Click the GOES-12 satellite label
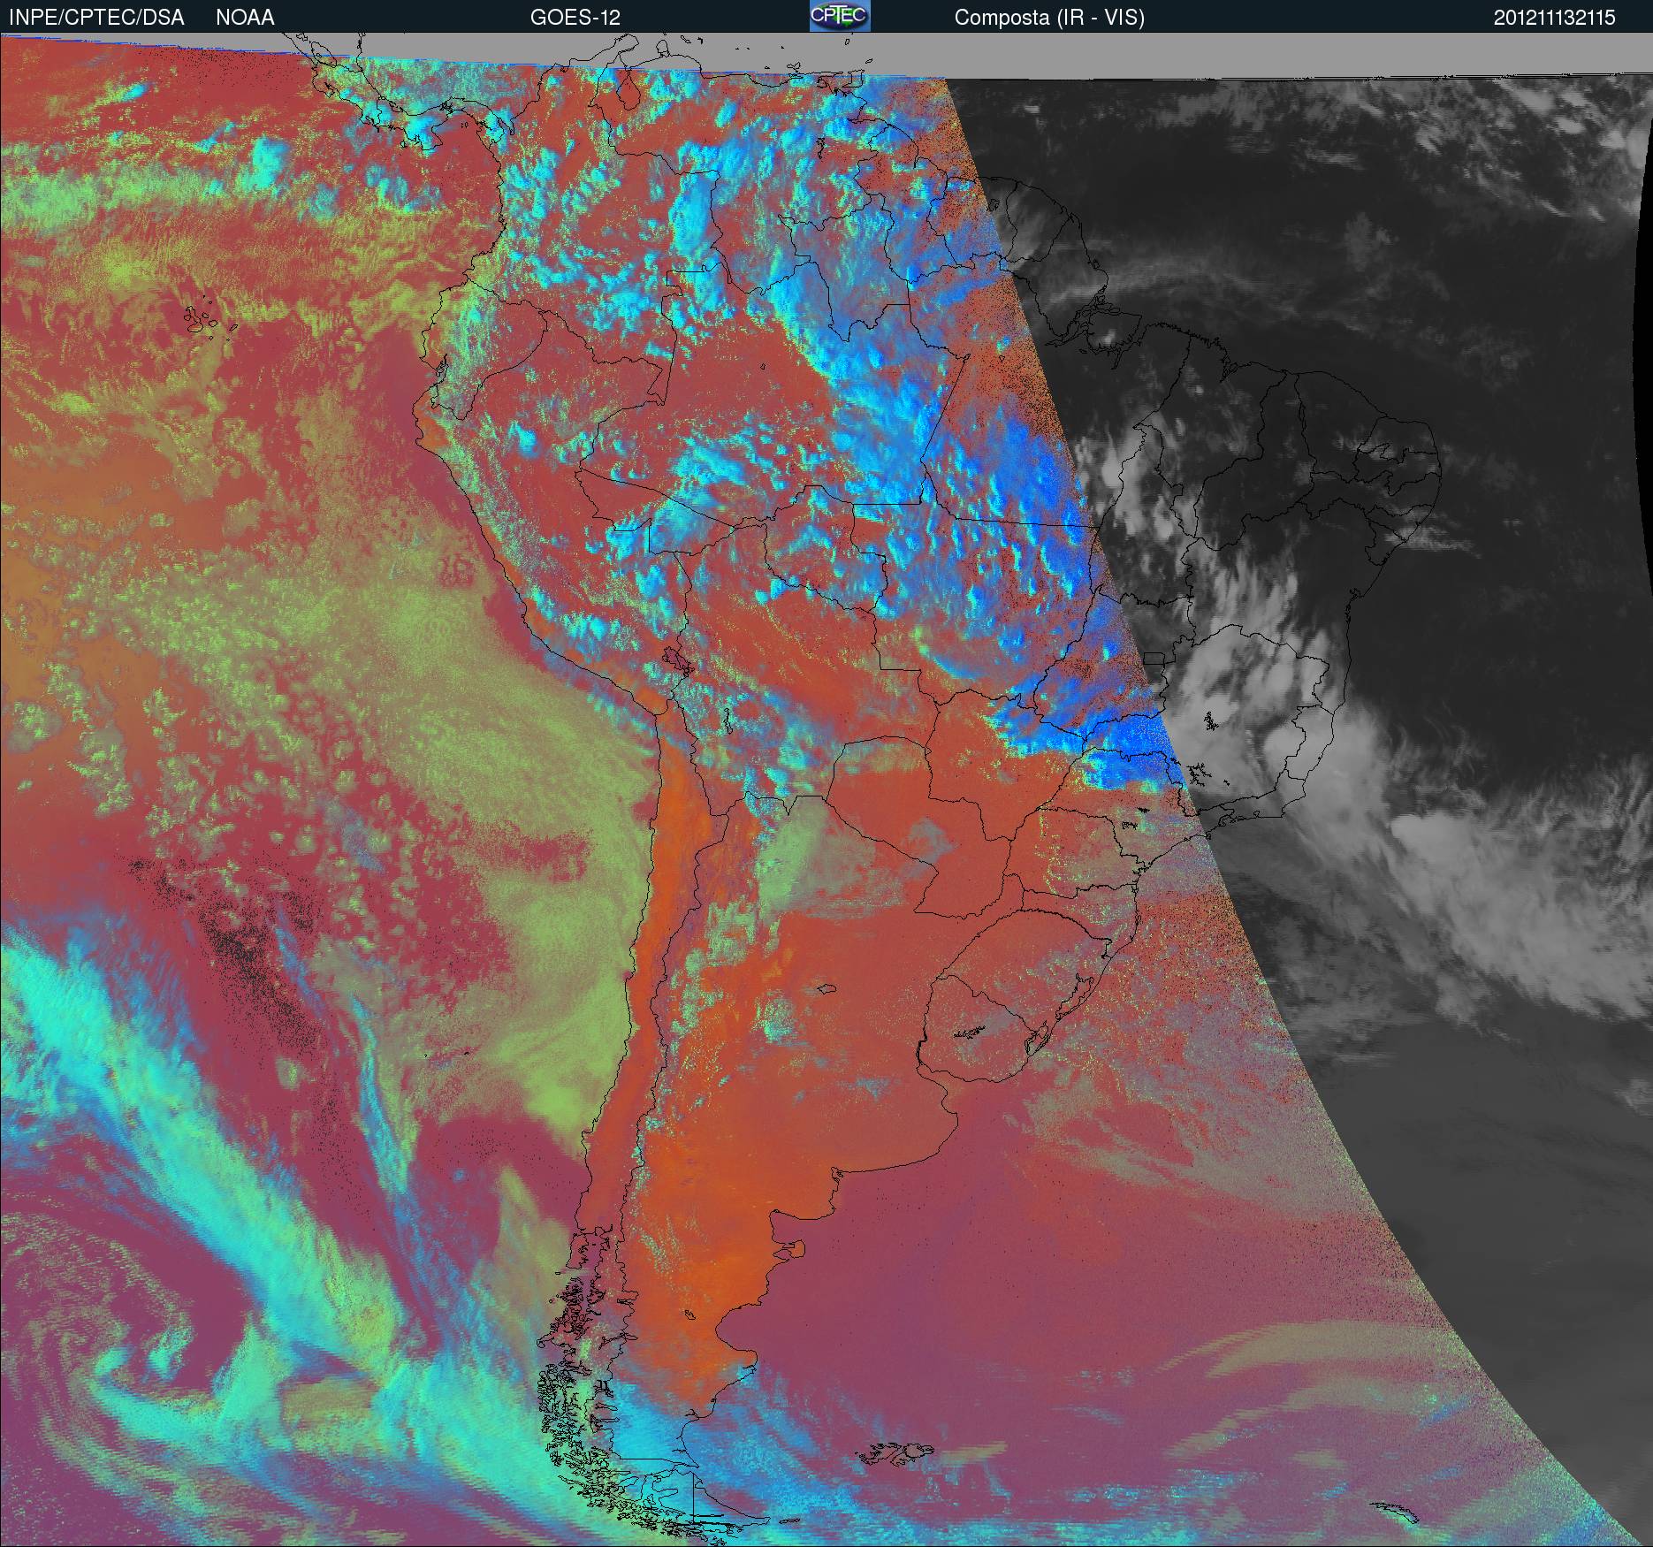Screen dimensions: 1653x1547 coord(575,18)
